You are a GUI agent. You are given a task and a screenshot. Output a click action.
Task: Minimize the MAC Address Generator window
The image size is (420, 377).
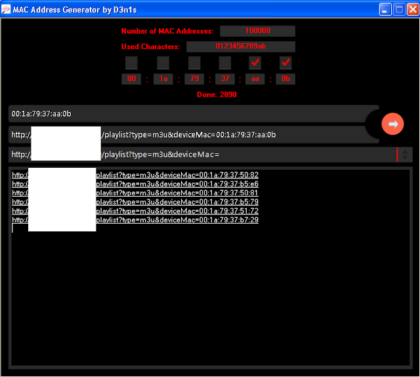[385, 10]
